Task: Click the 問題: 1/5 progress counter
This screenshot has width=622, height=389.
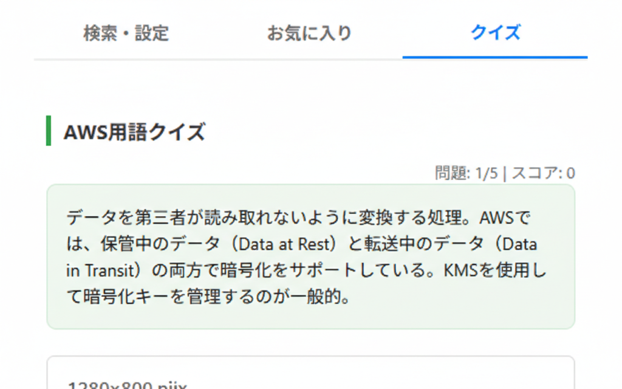Action: coord(466,173)
